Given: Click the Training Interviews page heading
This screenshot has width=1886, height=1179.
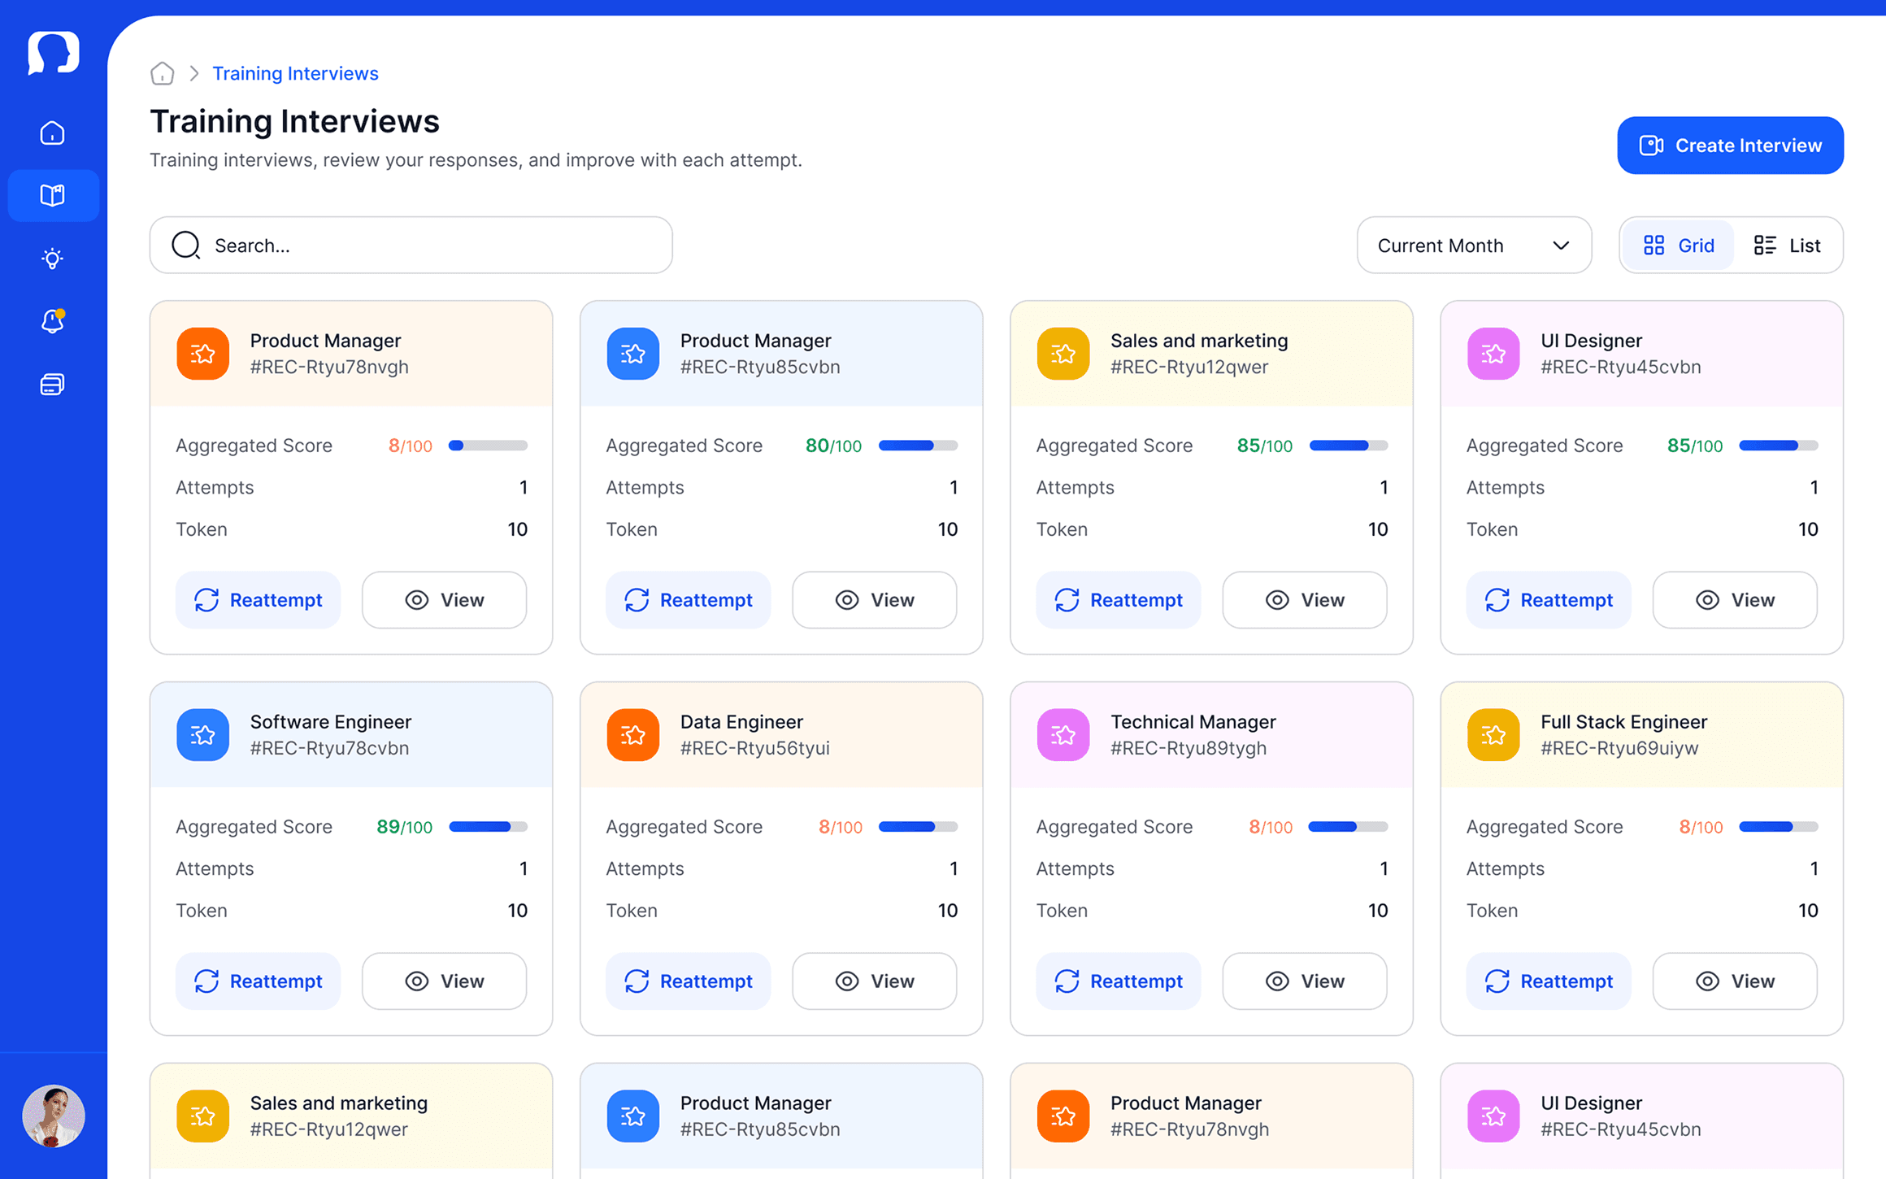Looking at the screenshot, I should coord(294,121).
